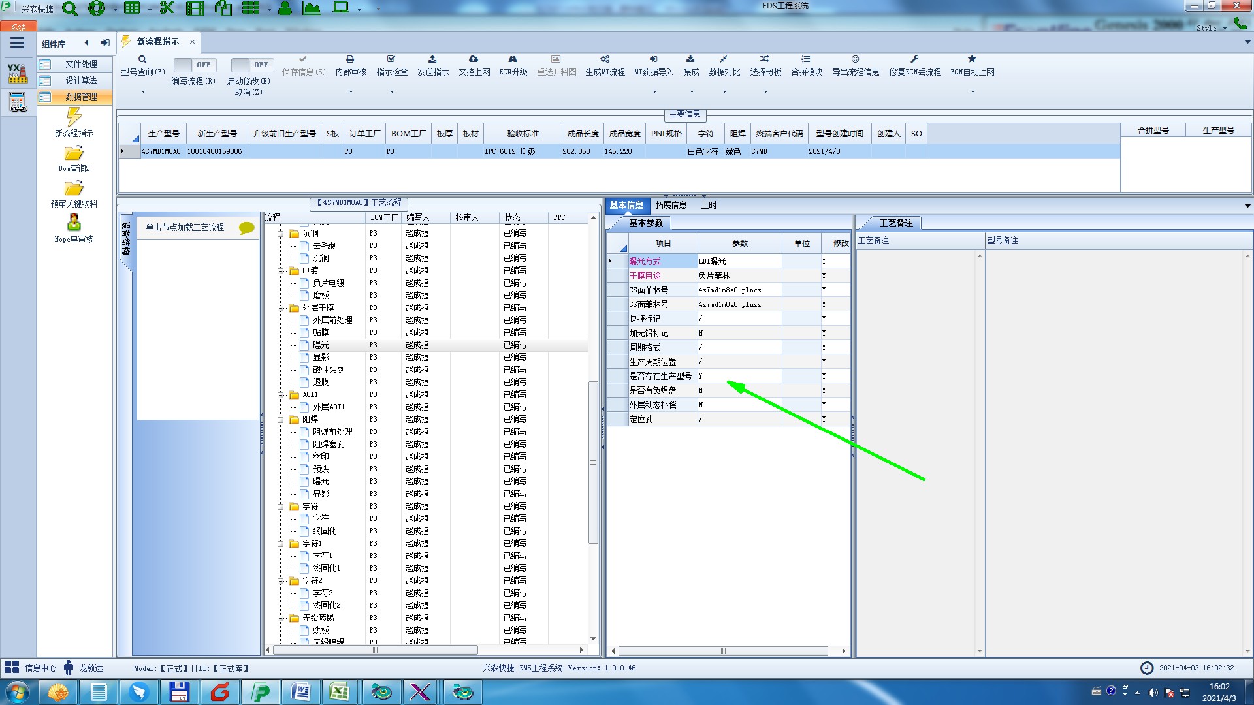
Task: Switch to the 工时 tab
Action: click(709, 206)
